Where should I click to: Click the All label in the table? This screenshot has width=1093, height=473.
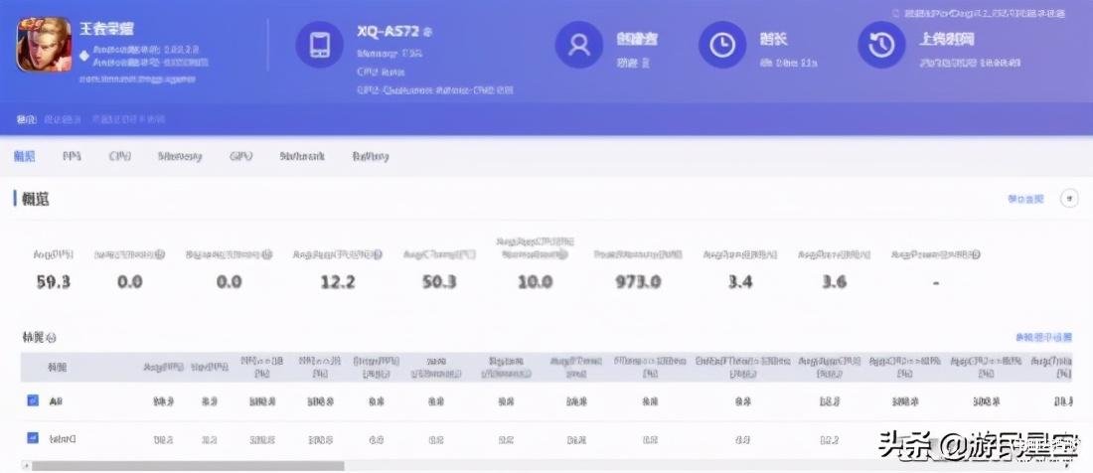coord(56,401)
